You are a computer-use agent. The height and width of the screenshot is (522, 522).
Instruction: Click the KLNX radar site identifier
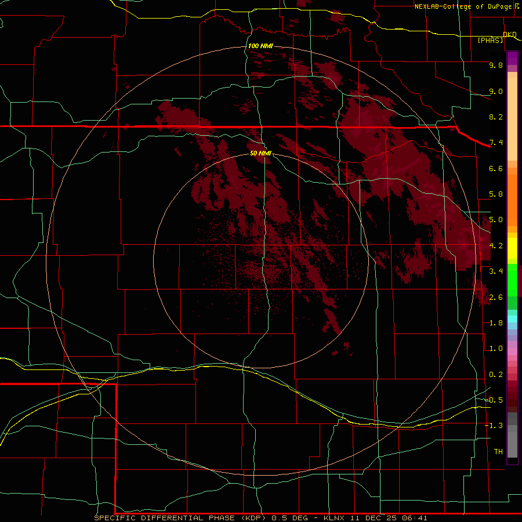pos(334,518)
